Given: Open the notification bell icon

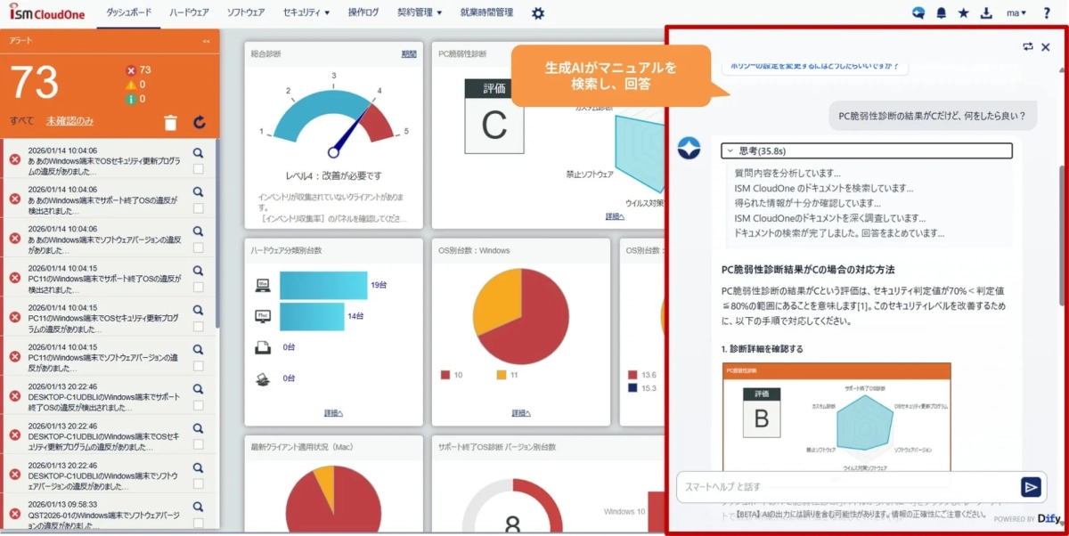Looking at the screenshot, I should (942, 12).
